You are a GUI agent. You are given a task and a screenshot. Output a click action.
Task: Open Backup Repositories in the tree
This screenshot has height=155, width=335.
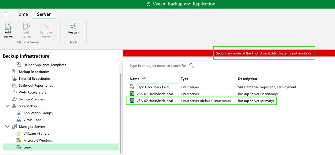tap(34, 72)
